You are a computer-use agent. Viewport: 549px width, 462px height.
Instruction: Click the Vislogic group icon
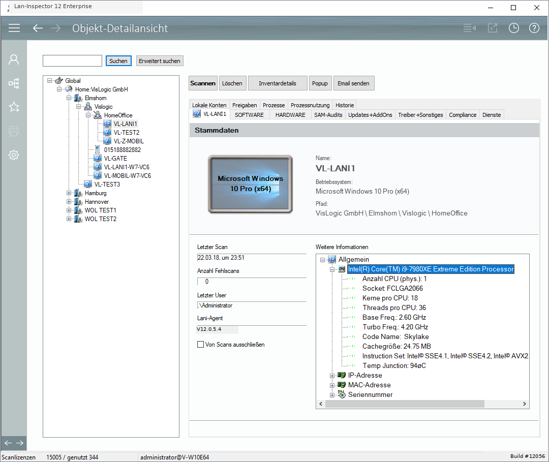pos(88,106)
